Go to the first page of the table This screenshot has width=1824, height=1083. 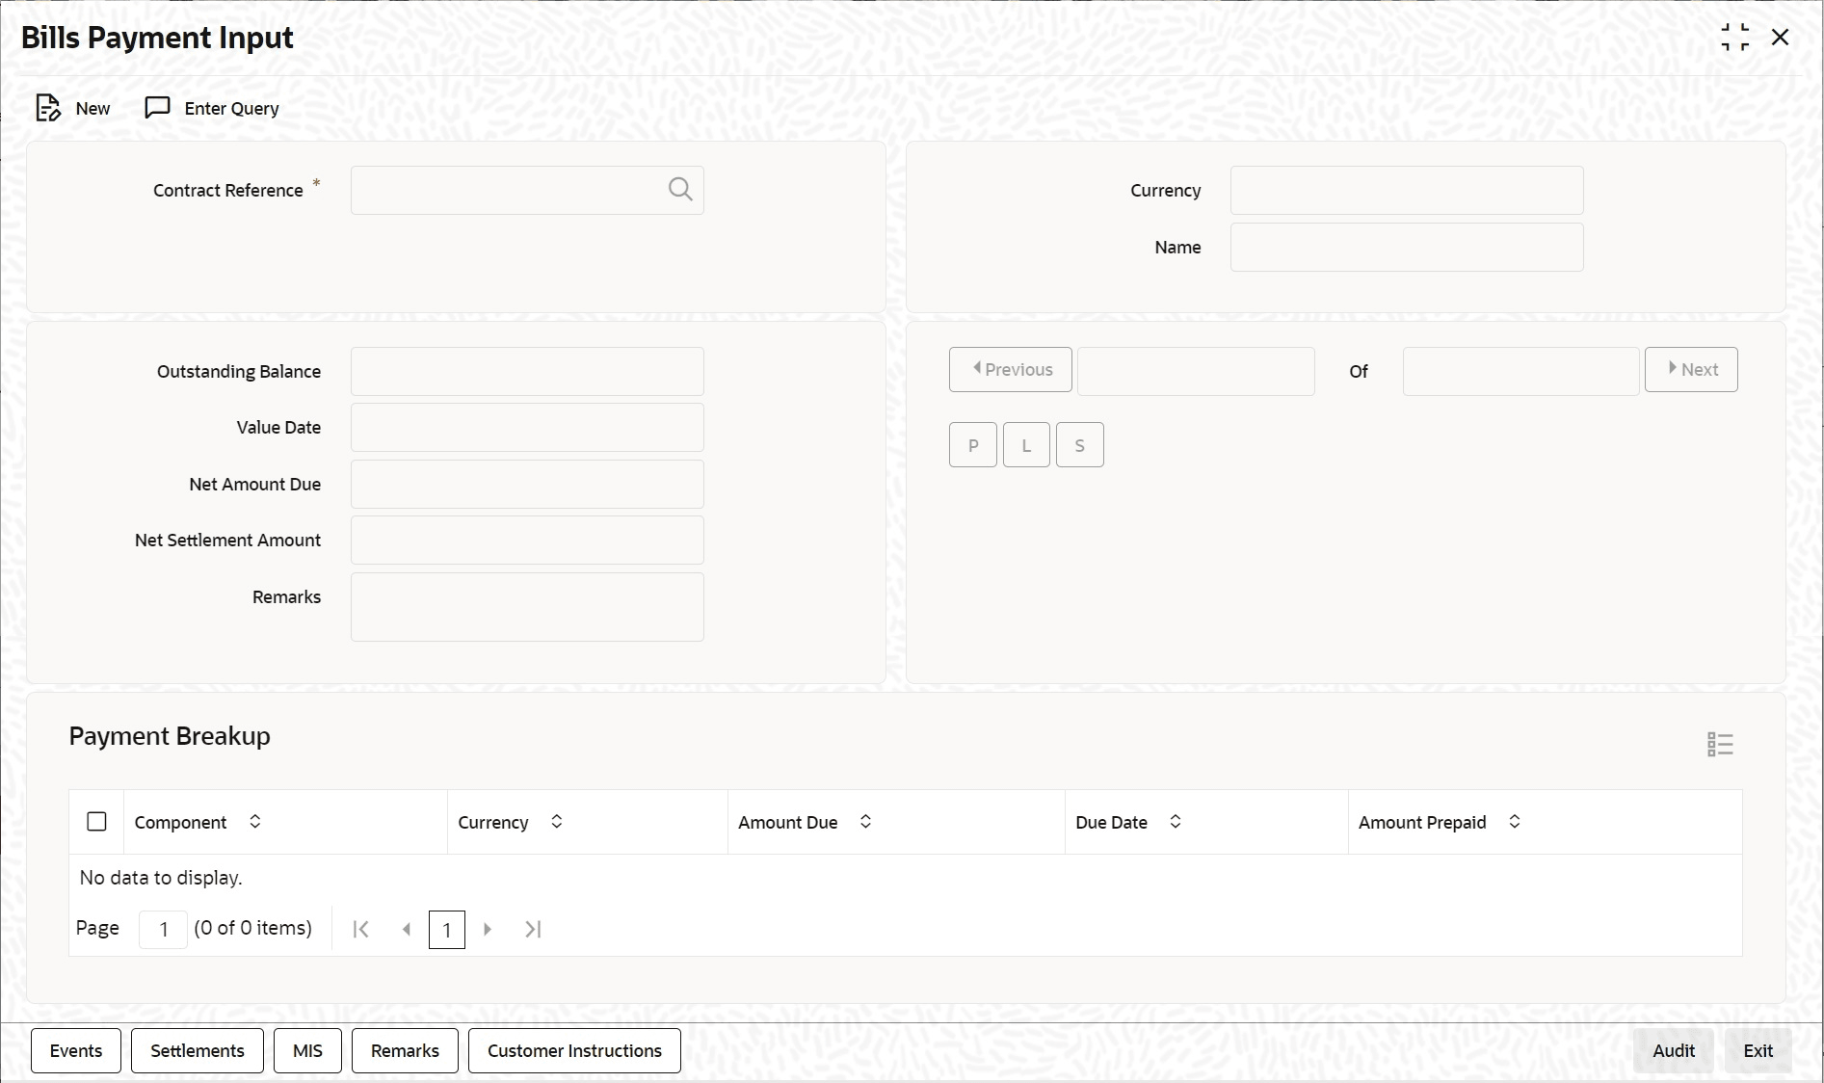coord(361,929)
